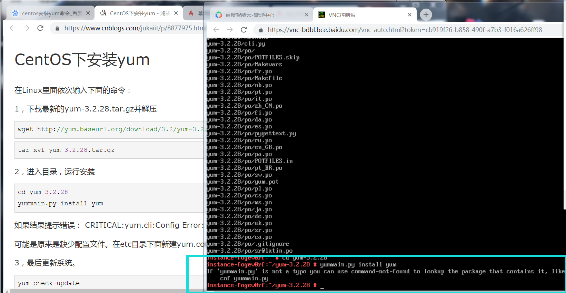
Task: Close the CentOS下安装yum tab
Action: tap(176, 13)
